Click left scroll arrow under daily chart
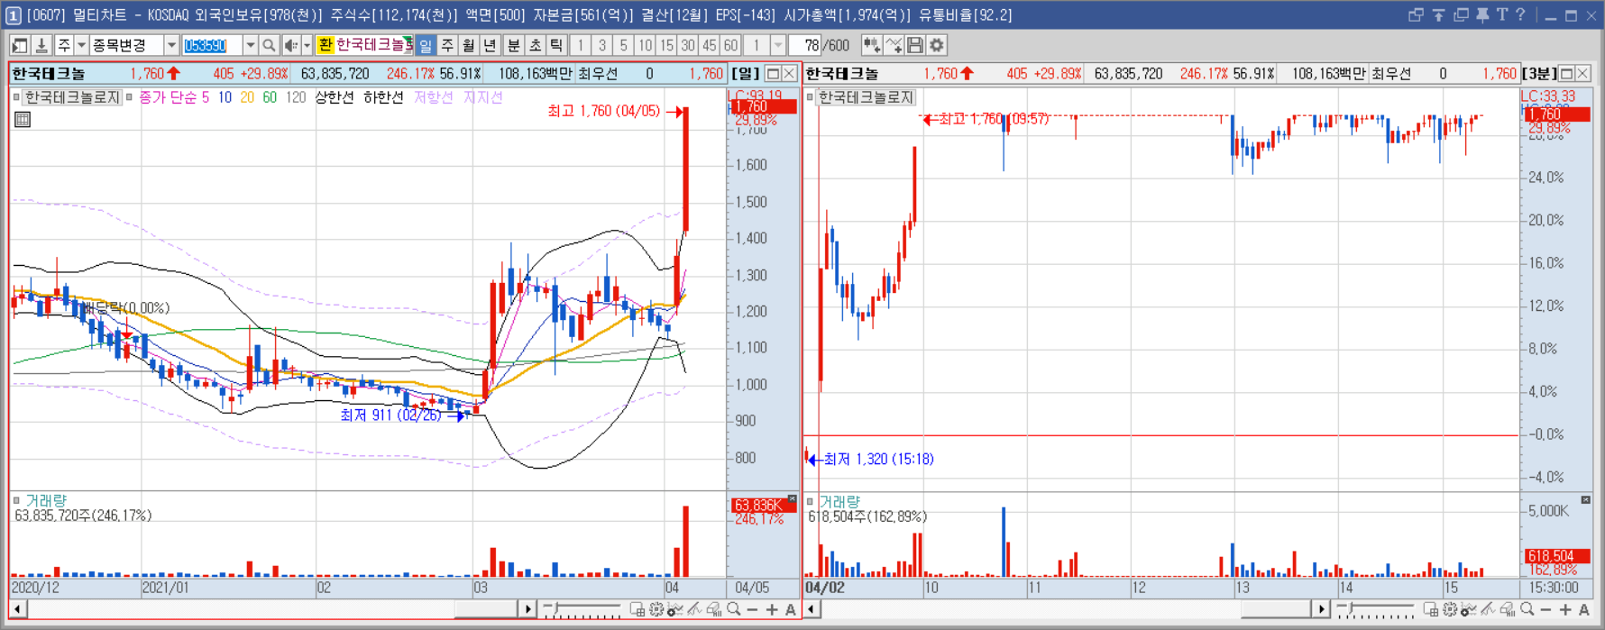 (18, 610)
